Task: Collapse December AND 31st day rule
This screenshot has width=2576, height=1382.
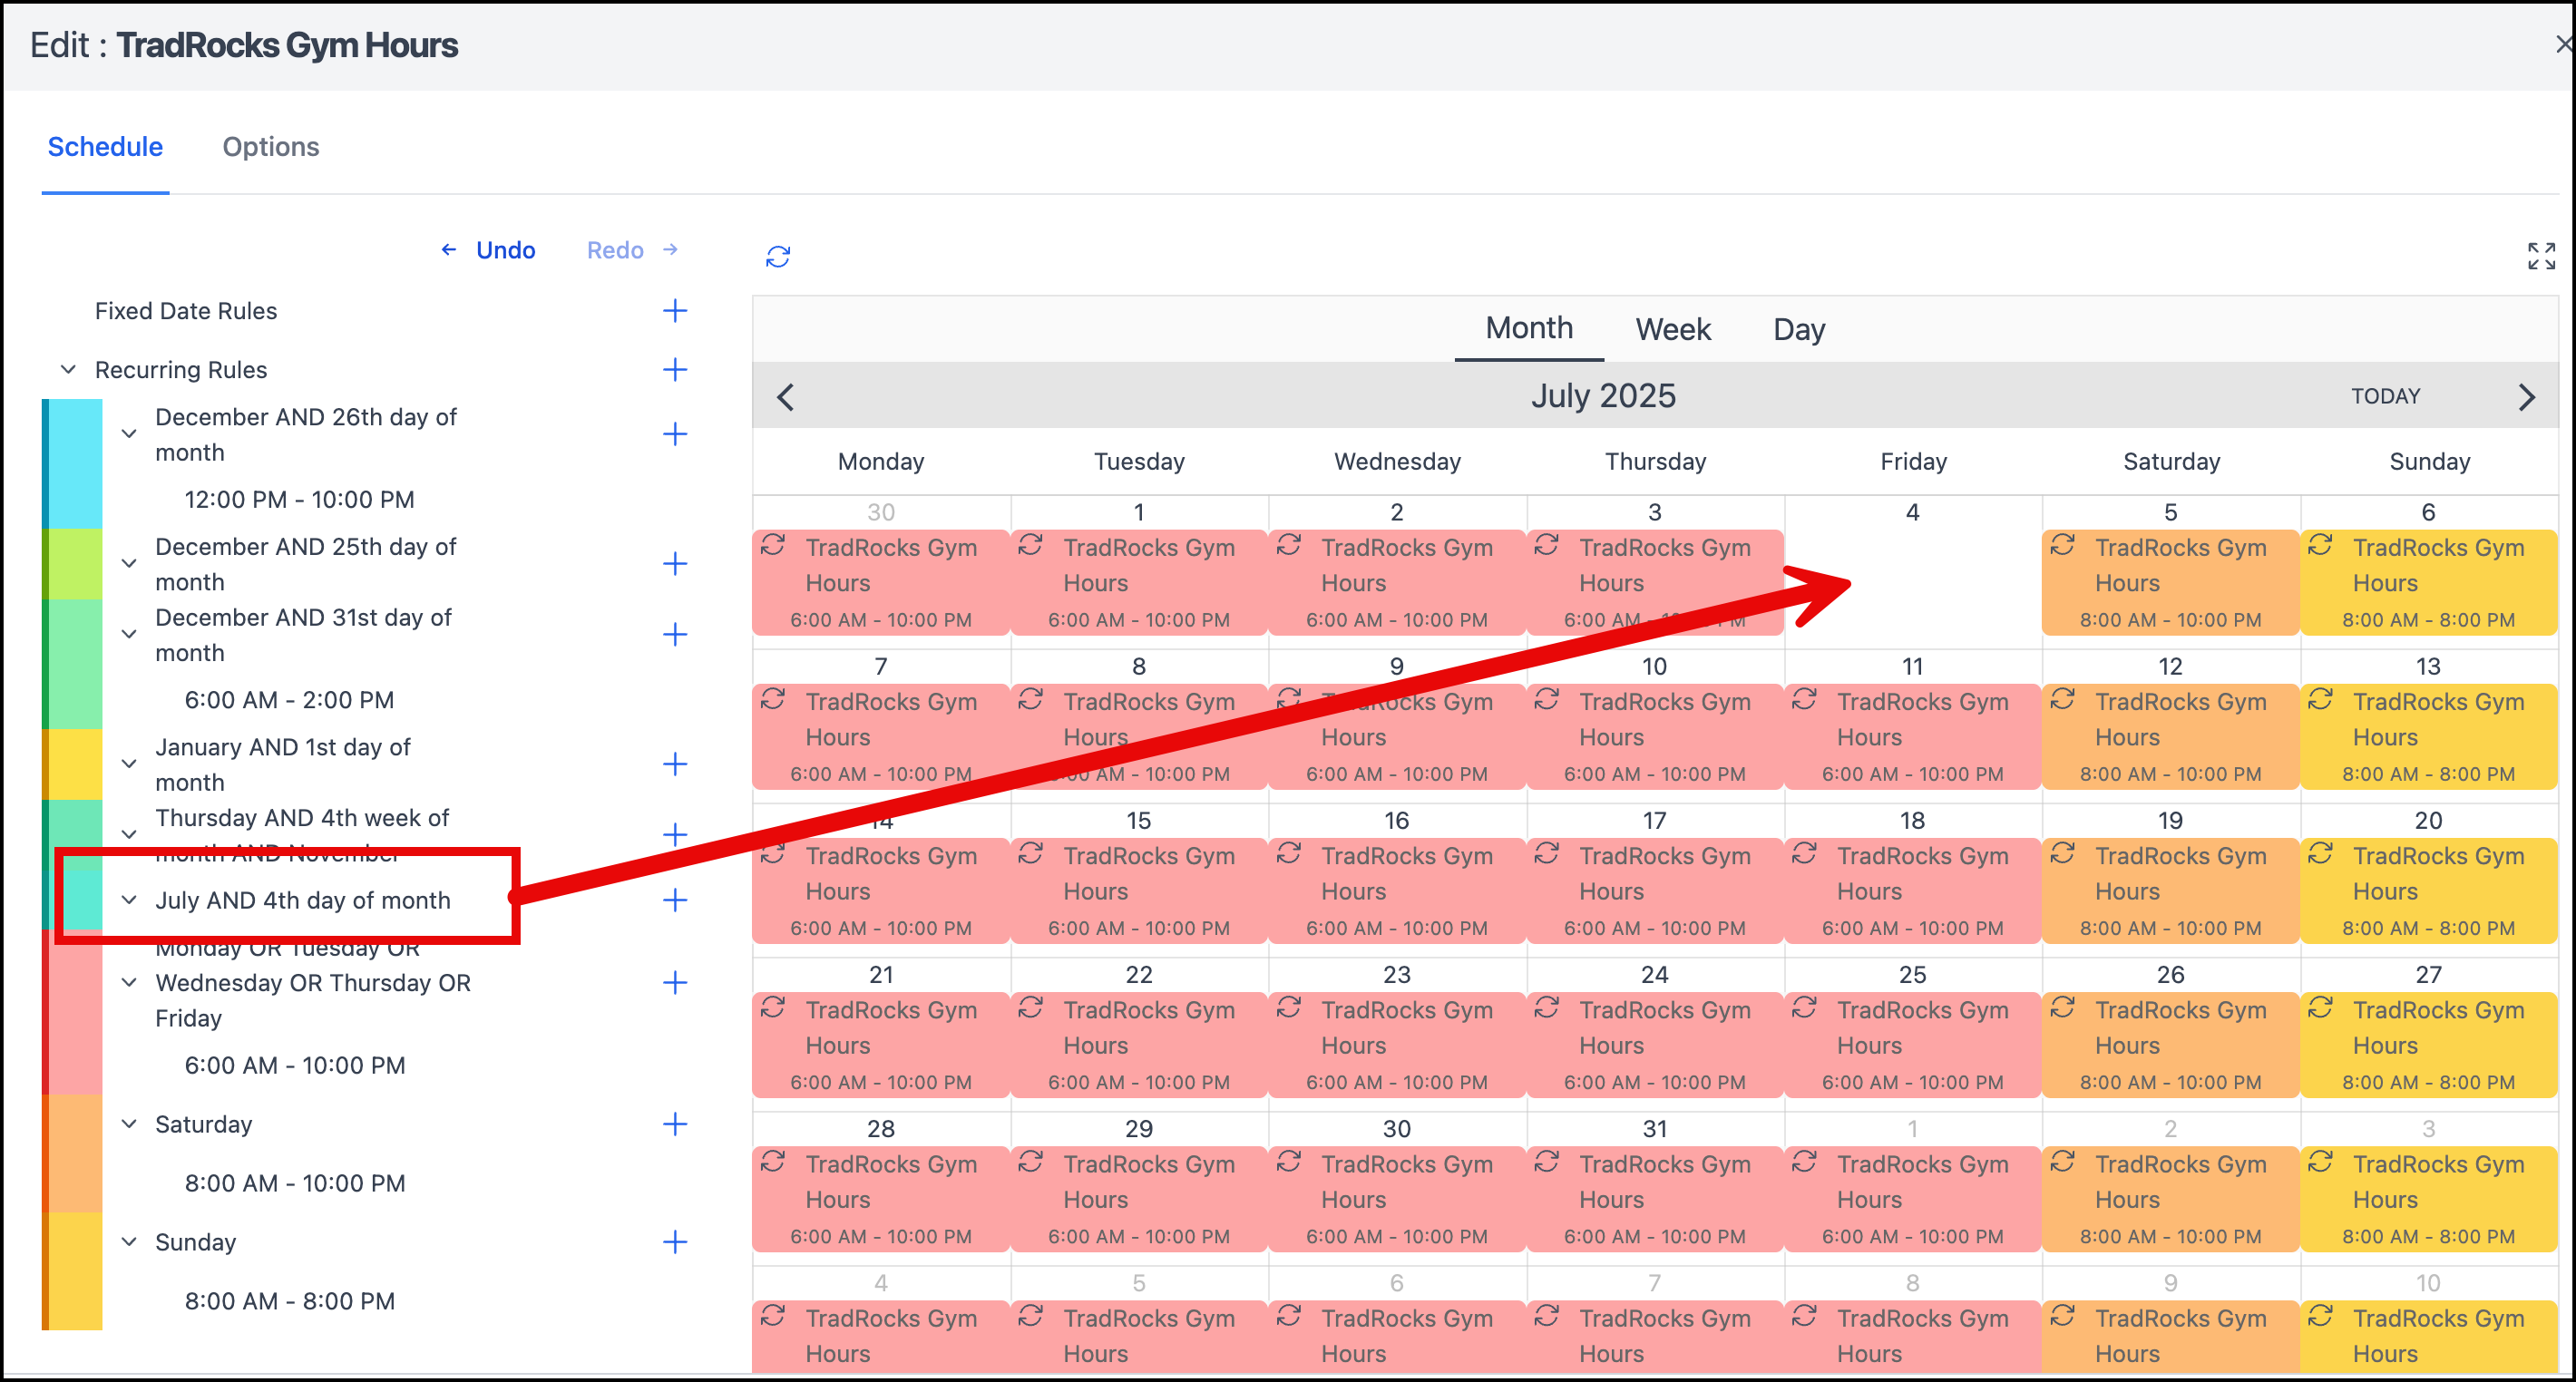Action: click(x=129, y=635)
